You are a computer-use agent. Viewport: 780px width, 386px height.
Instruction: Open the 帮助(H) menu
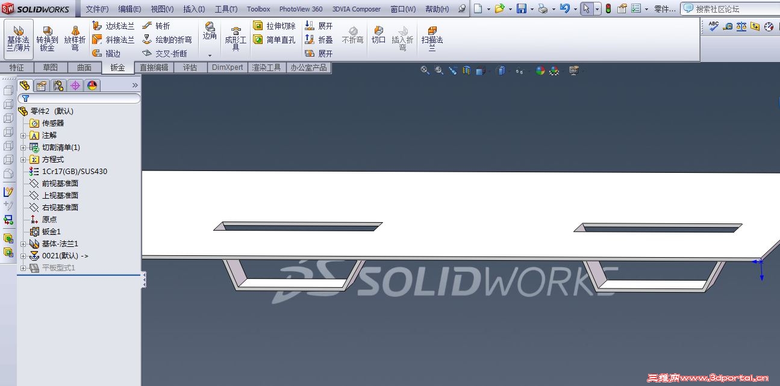[x=437, y=9]
